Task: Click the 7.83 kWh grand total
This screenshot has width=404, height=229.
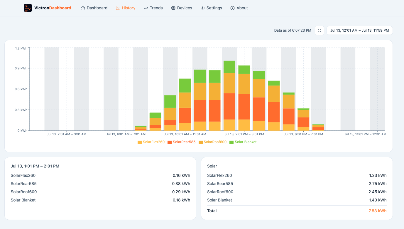Action: pyautogui.click(x=378, y=211)
